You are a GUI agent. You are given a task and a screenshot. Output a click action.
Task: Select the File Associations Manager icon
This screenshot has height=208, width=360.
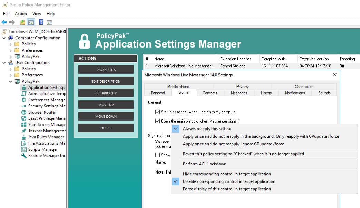[24, 143]
